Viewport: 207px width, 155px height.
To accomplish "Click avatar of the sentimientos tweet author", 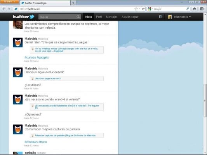I will pyautogui.click(x=18, y=25).
